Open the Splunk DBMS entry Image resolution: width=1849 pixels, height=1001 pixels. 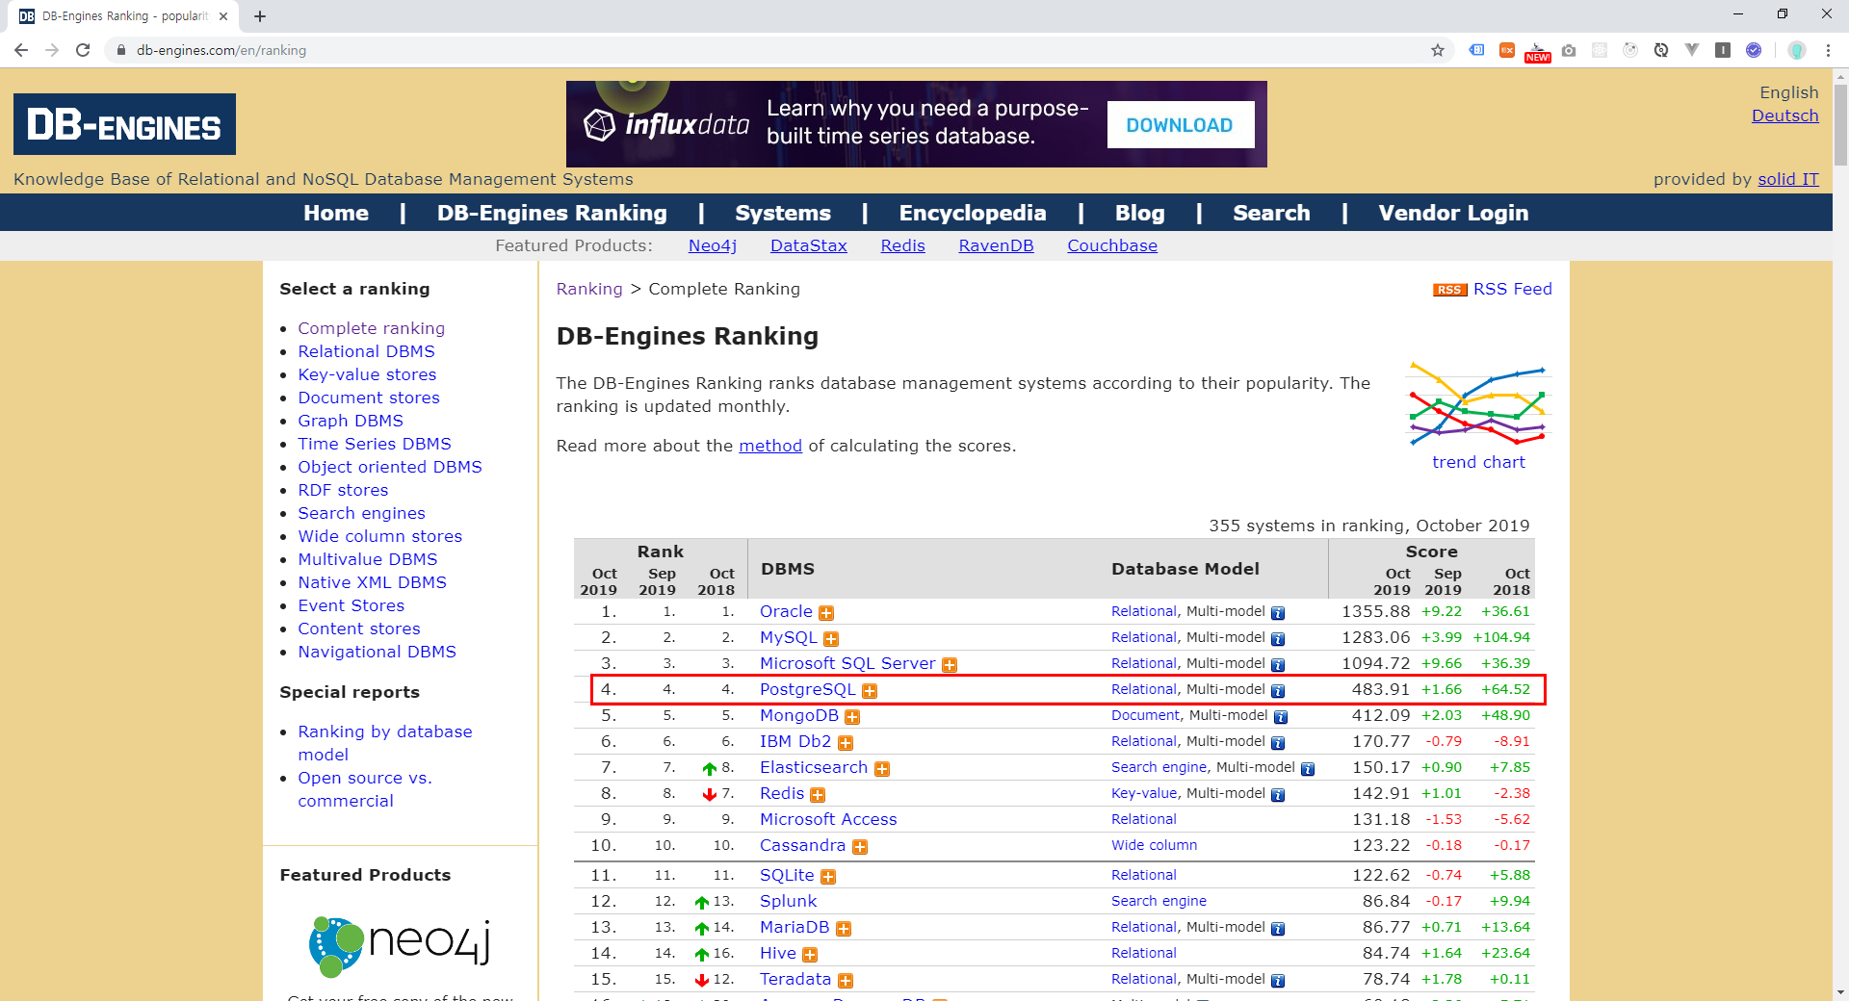coord(788,901)
